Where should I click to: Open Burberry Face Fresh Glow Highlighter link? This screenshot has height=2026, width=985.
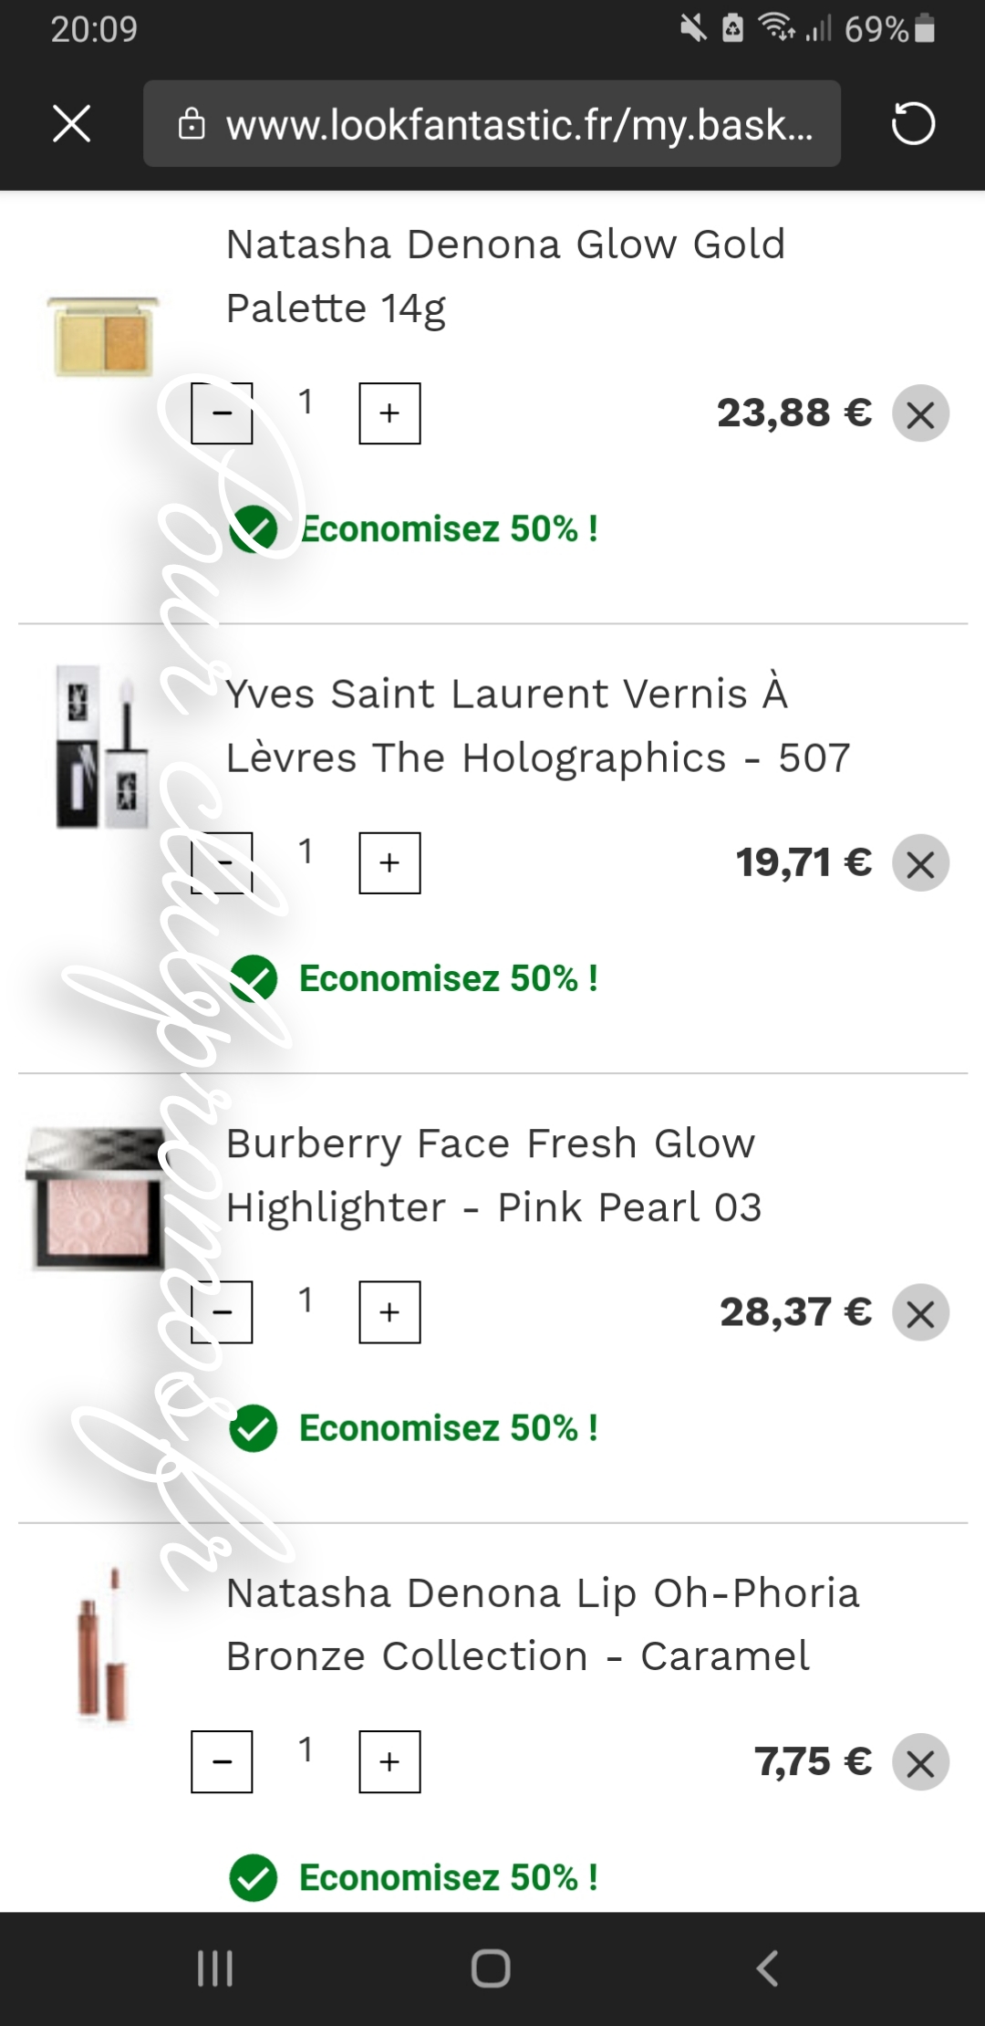point(493,1175)
